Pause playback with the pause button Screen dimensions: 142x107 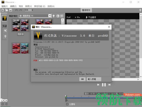coord(104,85)
